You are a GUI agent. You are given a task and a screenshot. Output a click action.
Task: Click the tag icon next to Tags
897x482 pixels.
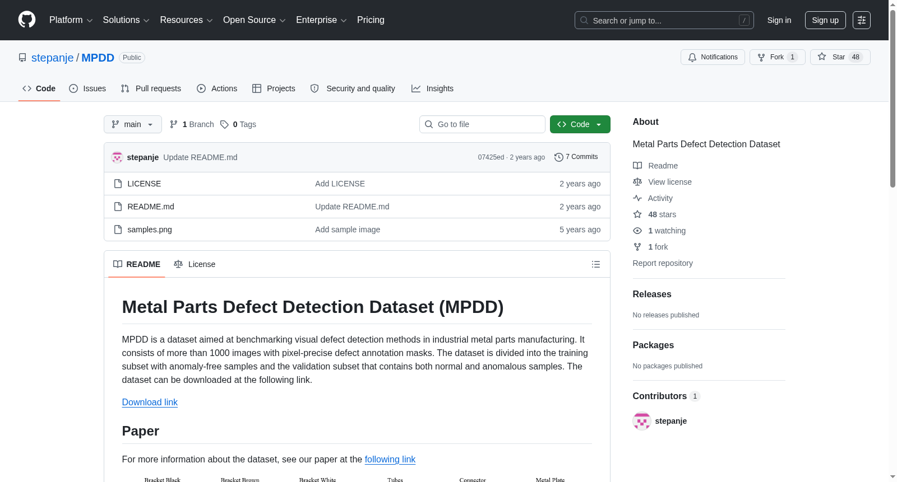[224, 124]
